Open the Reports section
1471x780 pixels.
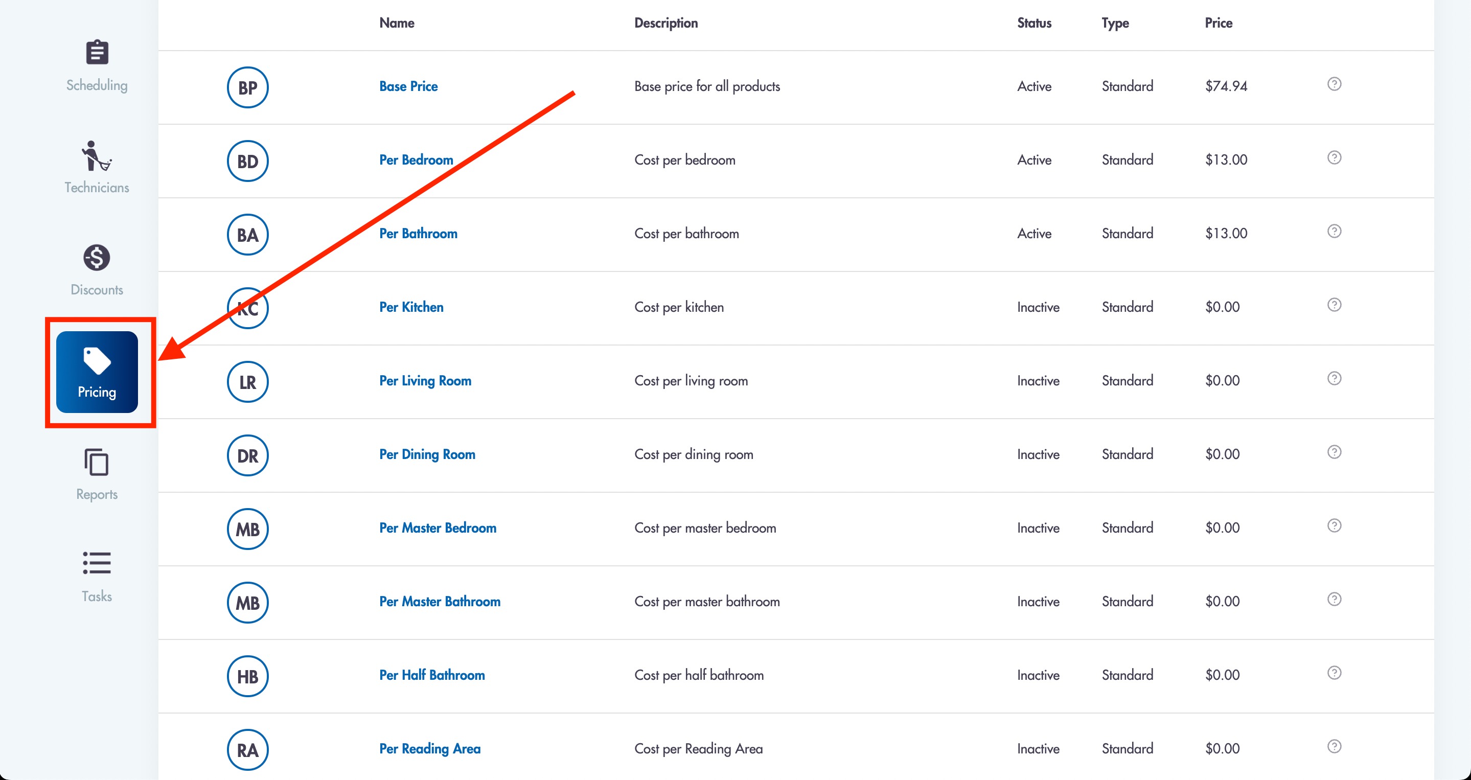pyautogui.click(x=97, y=474)
